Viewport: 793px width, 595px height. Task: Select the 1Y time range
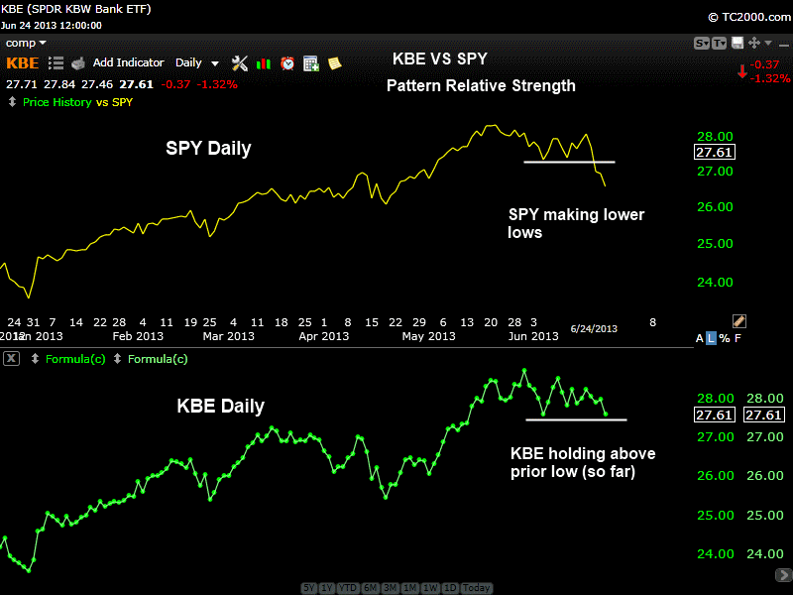pos(327,588)
